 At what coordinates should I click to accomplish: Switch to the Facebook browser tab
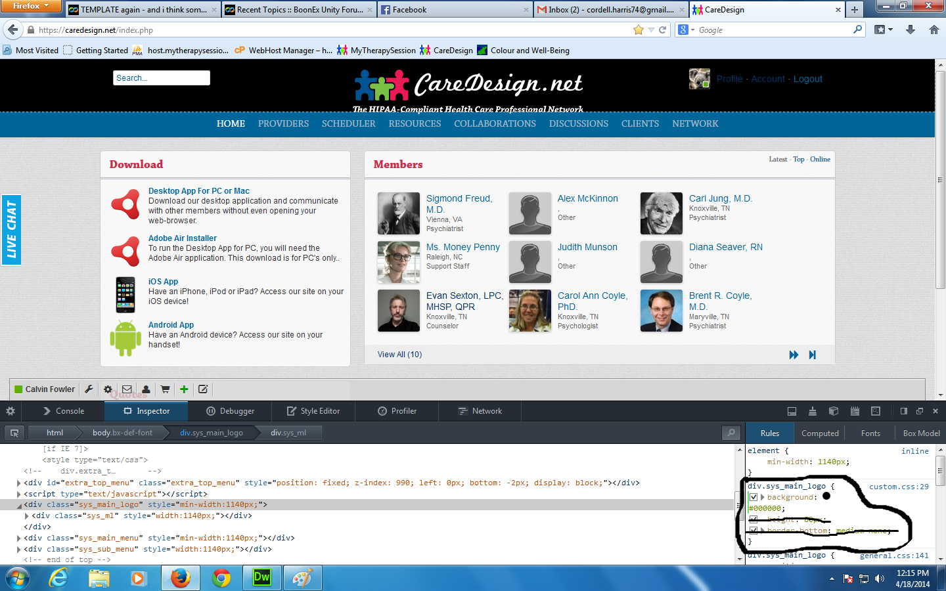455,10
